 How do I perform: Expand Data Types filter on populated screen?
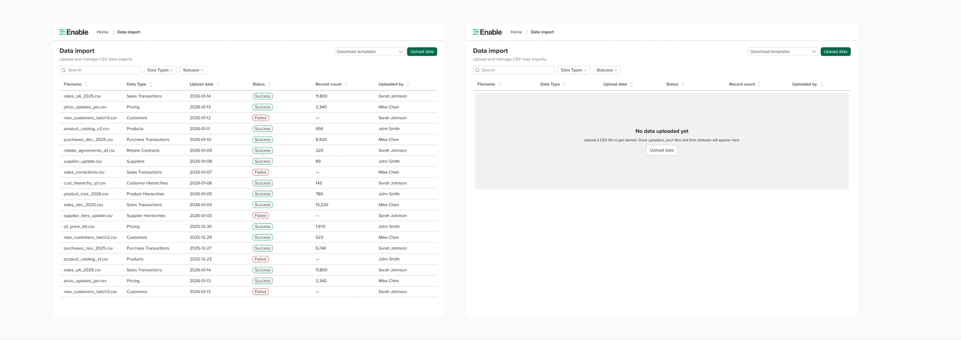point(160,70)
